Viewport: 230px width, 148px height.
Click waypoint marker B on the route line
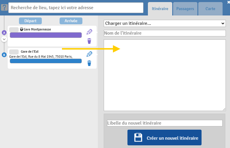4,55
